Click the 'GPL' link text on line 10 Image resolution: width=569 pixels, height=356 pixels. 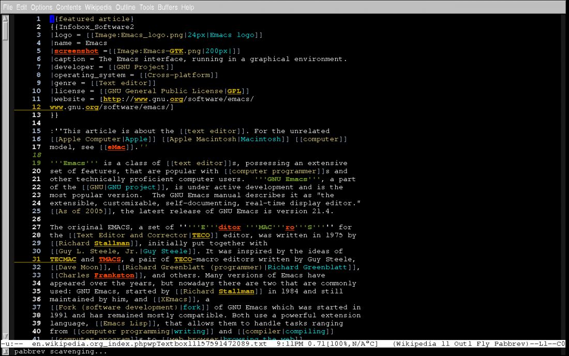tap(234, 91)
